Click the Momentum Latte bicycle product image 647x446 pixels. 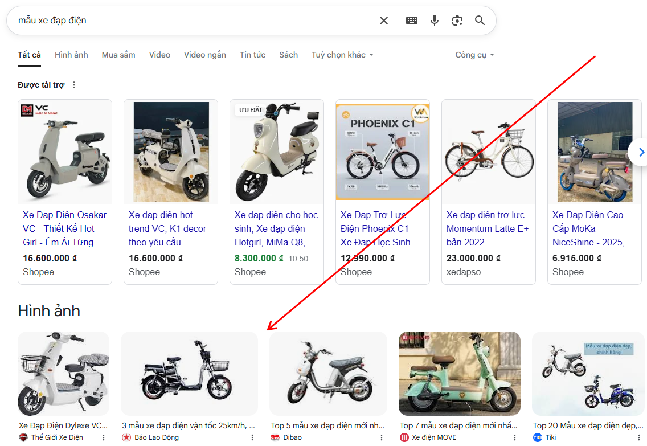(x=489, y=152)
